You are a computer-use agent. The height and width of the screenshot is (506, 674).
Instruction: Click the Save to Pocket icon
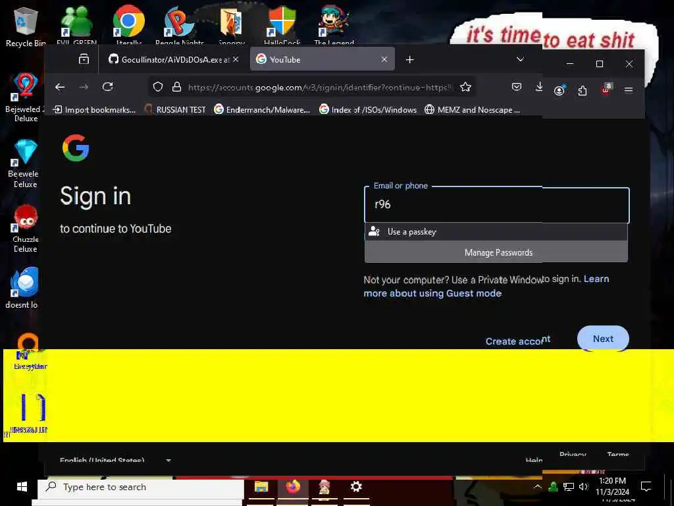516,87
